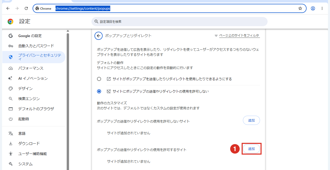
Task: Click the サイトにポップアップの送信や option text
Action: click(161, 91)
